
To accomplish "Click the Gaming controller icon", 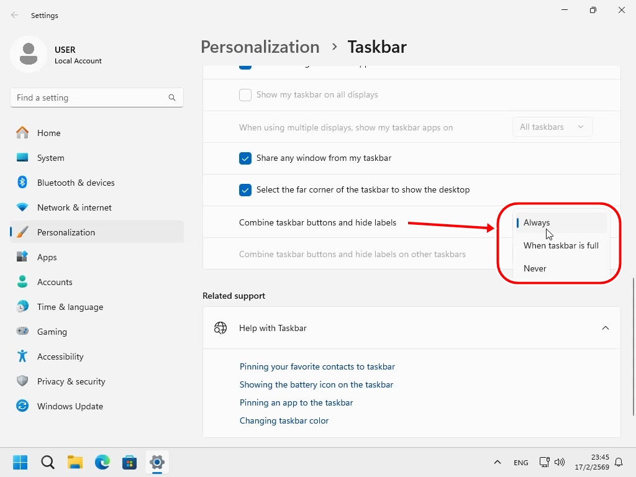I will click(22, 332).
